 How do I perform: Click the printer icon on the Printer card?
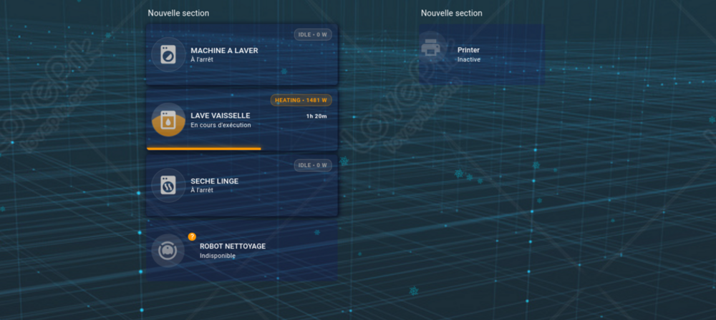coord(430,47)
